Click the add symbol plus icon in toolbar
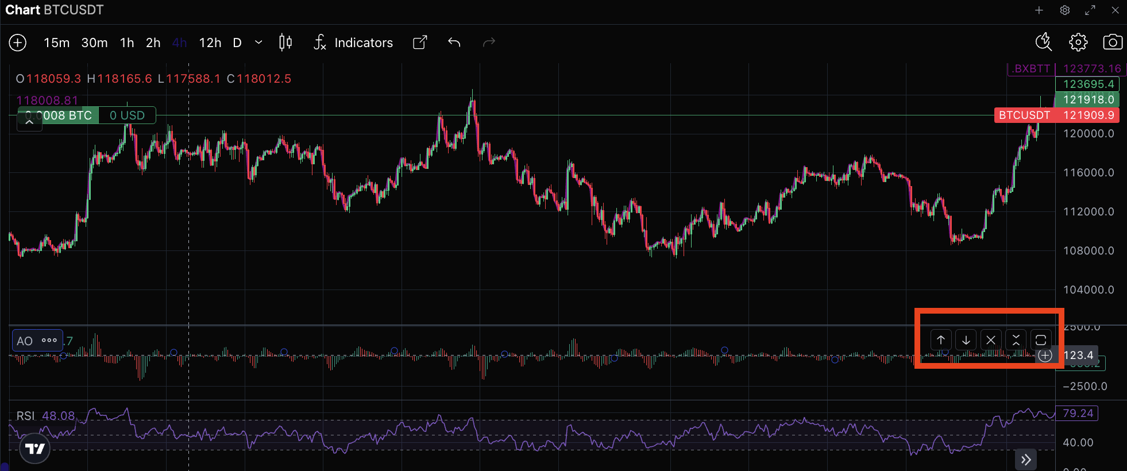This screenshot has width=1127, height=471. pyautogui.click(x=18, y=43)
